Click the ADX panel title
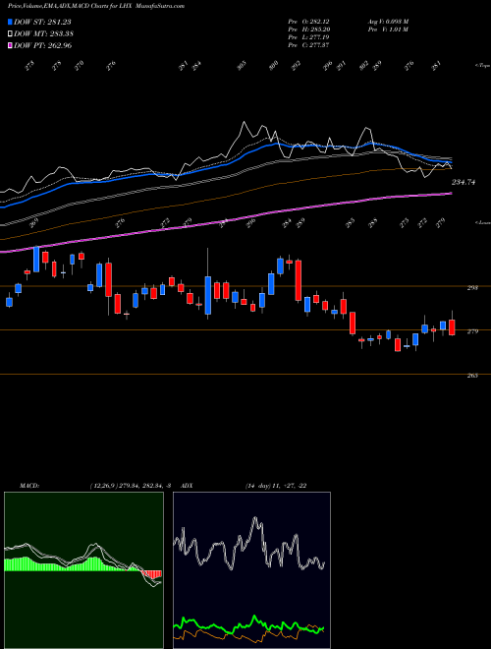Image resolution: width=491 pixels, height=649 pixels. coord(187,486)
